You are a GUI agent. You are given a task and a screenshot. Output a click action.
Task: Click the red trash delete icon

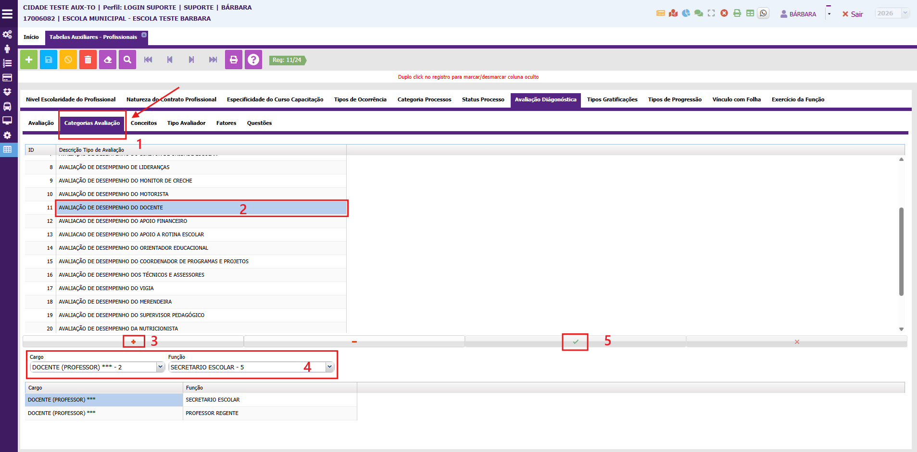click(88, 60)
